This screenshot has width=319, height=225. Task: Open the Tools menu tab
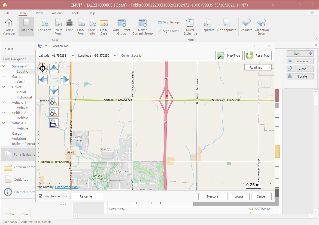click(x=75, y=13)
